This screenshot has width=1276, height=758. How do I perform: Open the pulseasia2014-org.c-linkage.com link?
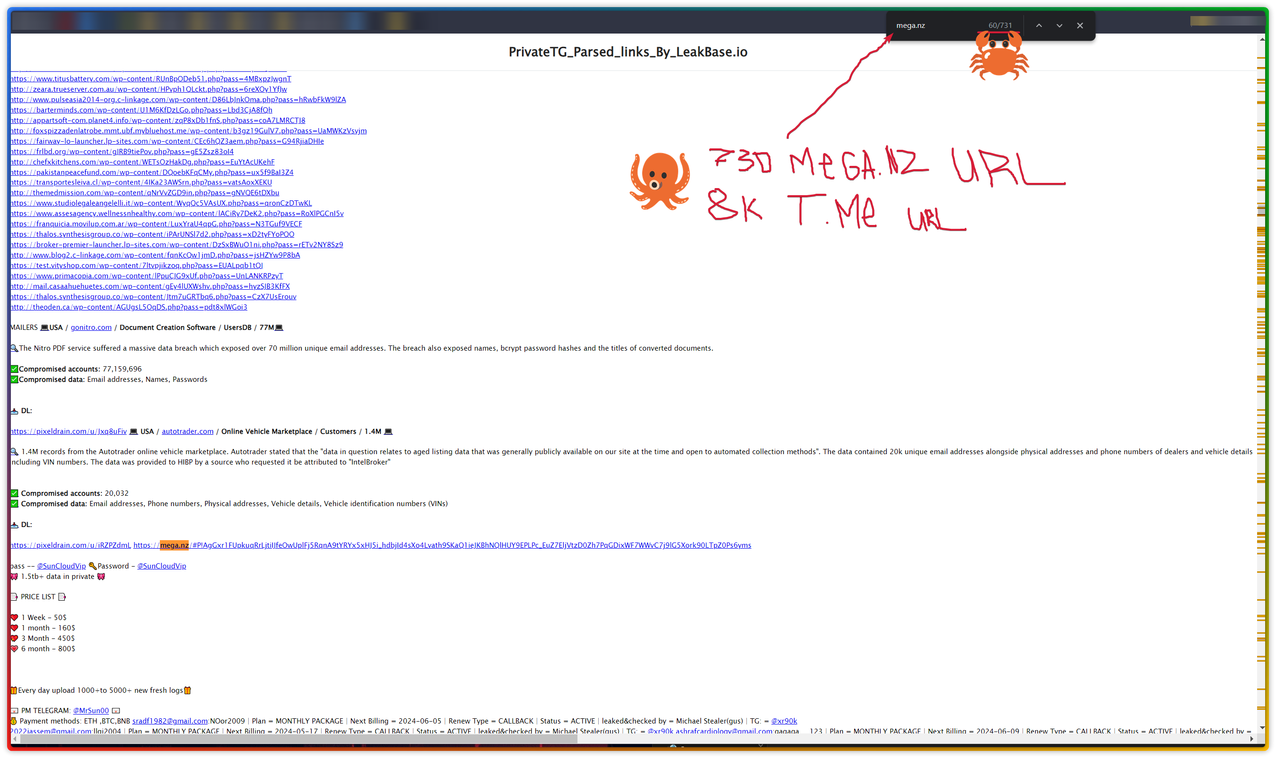tap(178, 100)
